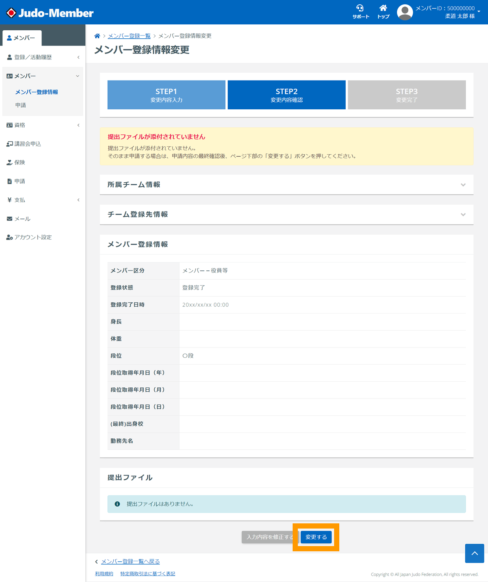The height and width of the screenshot is (582, 488).
Task: Open the user account dropdown arrow
Action: click(479, 12)
